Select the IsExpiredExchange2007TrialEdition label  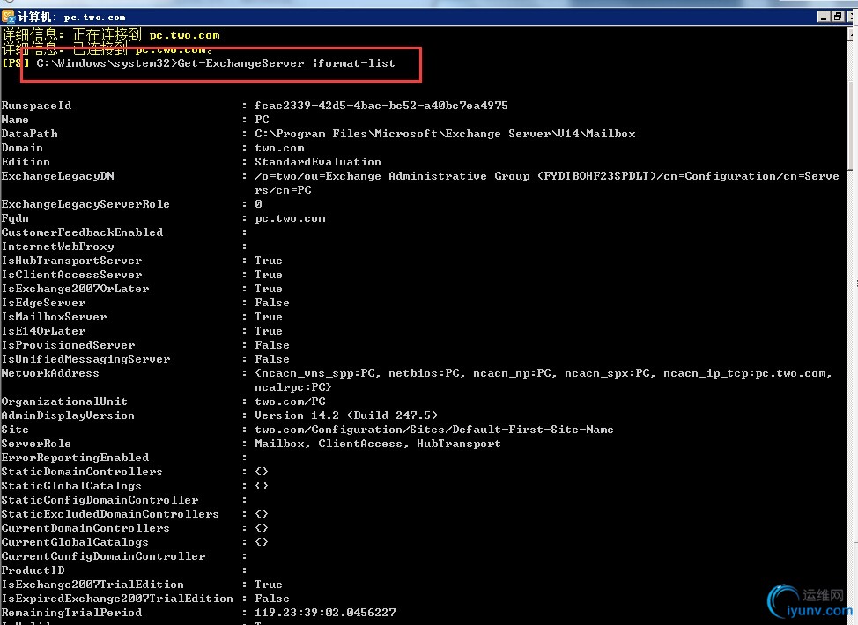click(x=117, y=599)
